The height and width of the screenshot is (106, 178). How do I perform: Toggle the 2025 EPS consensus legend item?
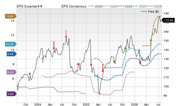click(110, 6)
